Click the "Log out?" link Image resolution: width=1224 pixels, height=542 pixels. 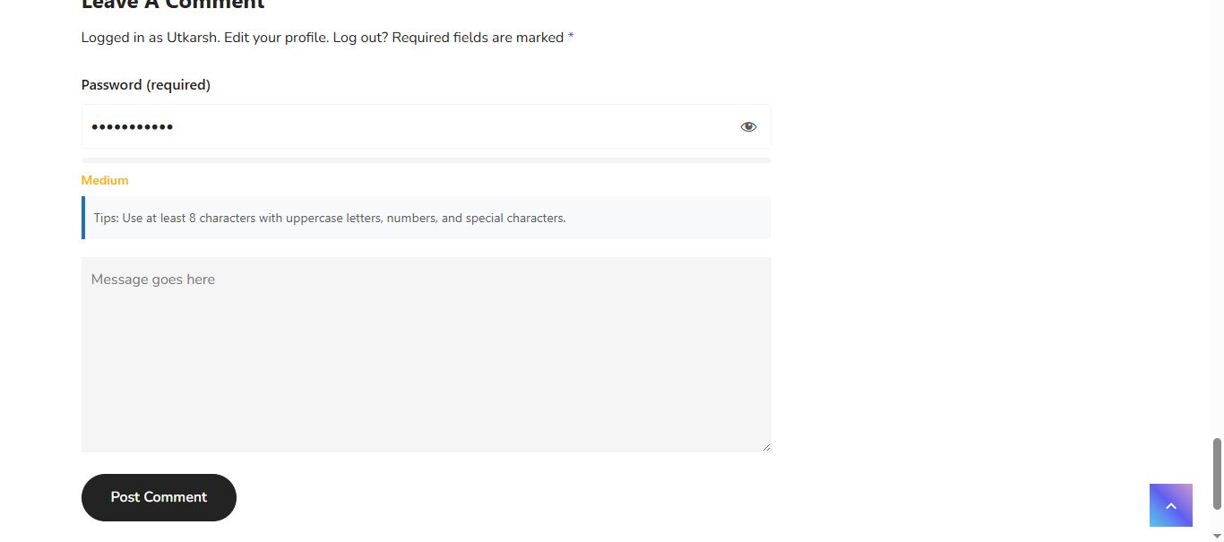pos(360,38)
